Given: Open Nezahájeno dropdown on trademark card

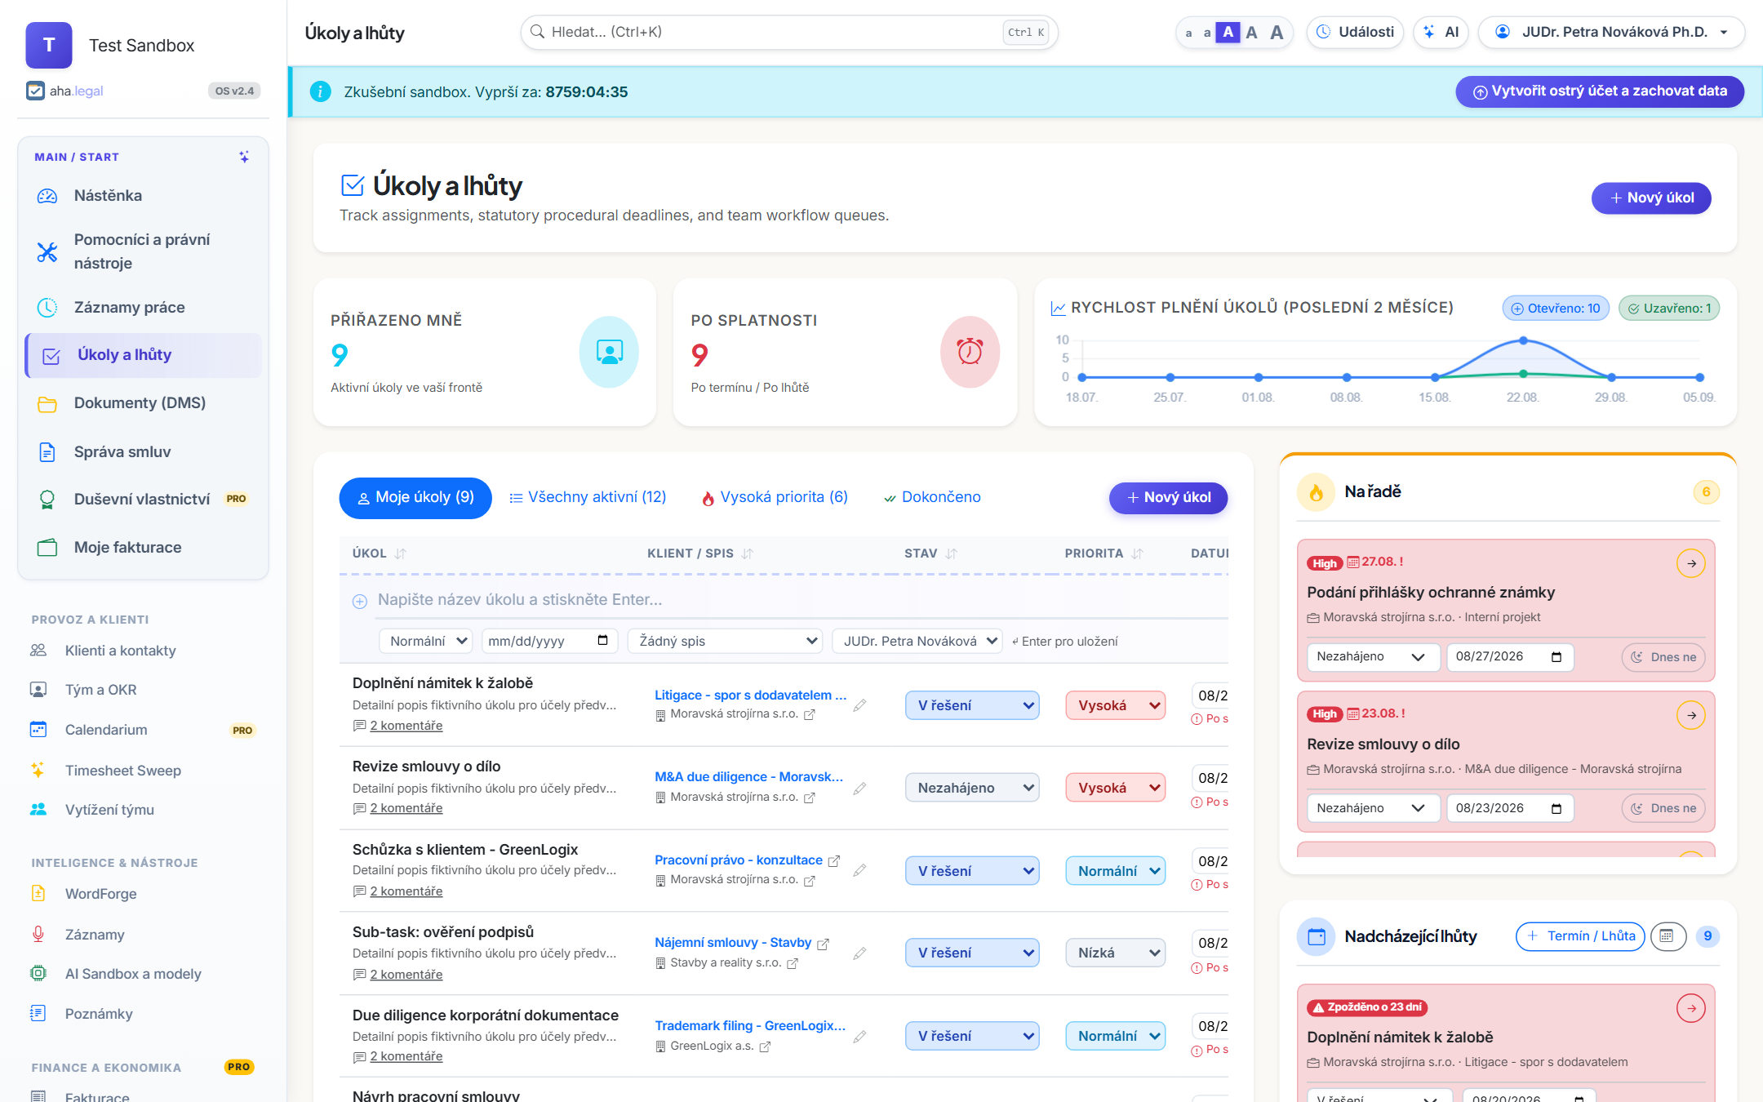Looking at the screenshot, I should pos(1372,657).
